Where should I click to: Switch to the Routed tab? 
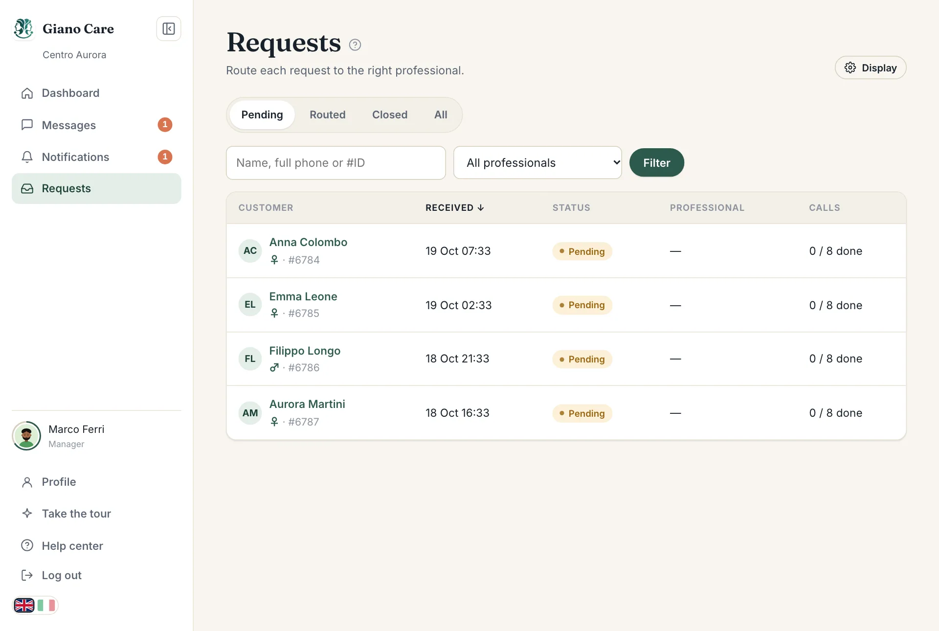[x=327, y=115]
